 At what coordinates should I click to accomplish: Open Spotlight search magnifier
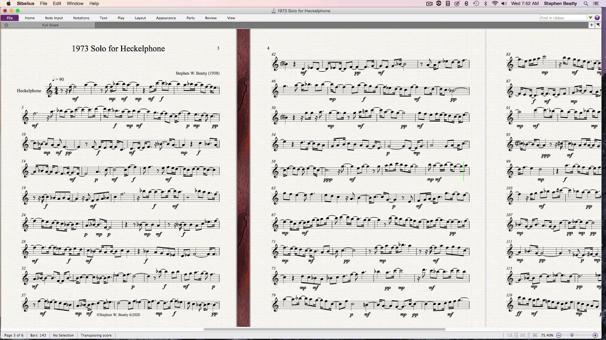586,3
